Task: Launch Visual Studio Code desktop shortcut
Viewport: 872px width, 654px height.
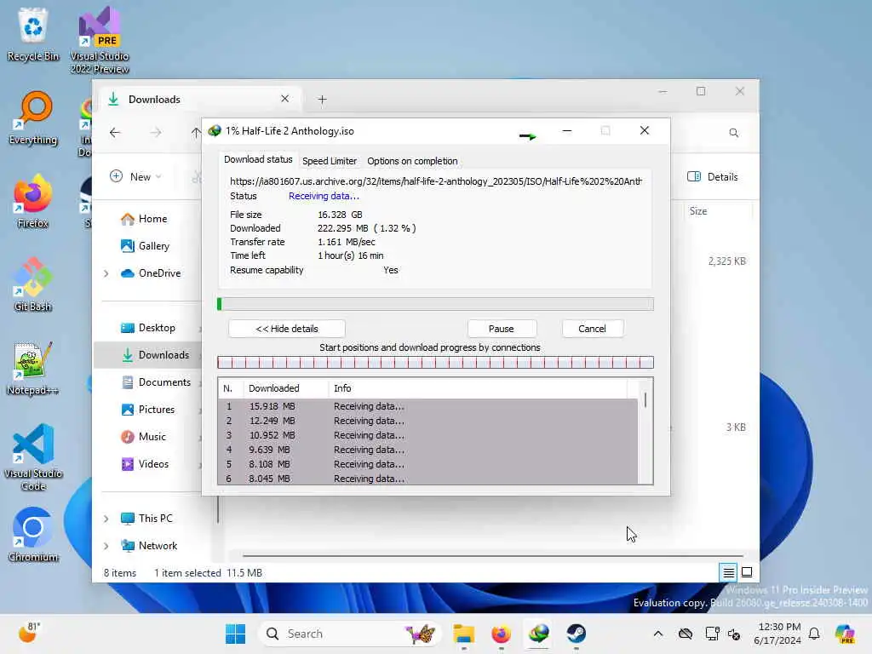Action: point(33,457)
